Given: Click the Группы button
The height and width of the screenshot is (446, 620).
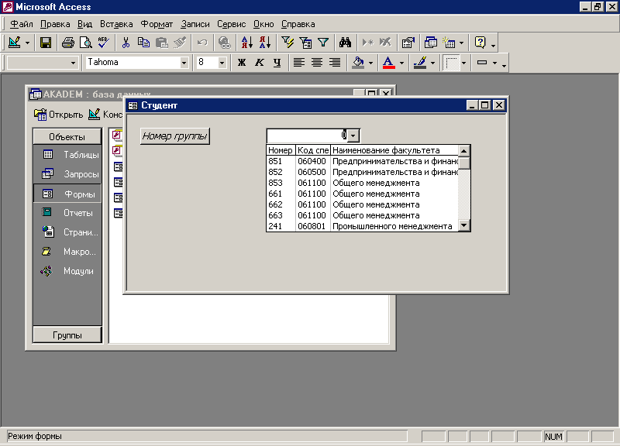Looking at the screenshot, I should (67, 335).
